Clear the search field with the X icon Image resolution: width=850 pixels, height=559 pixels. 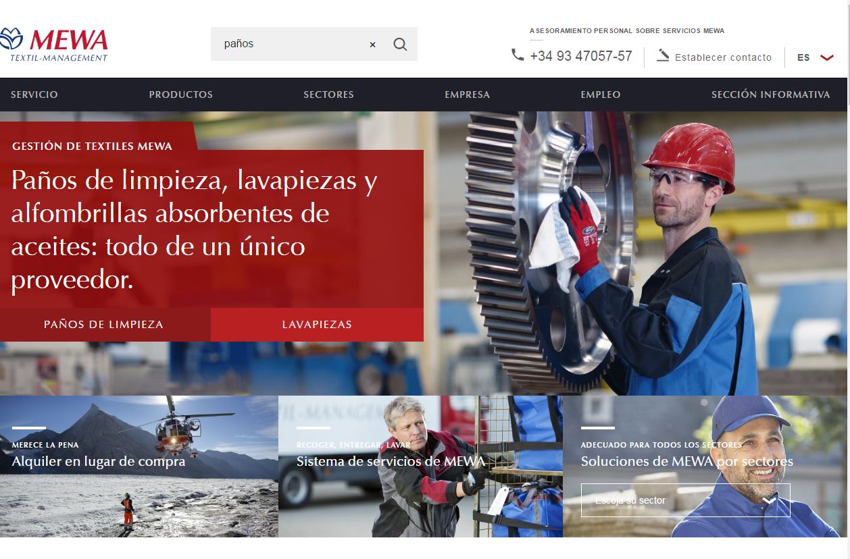coord(372,45)
